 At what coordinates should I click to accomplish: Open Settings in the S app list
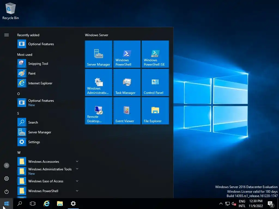(x=48, y=142)
